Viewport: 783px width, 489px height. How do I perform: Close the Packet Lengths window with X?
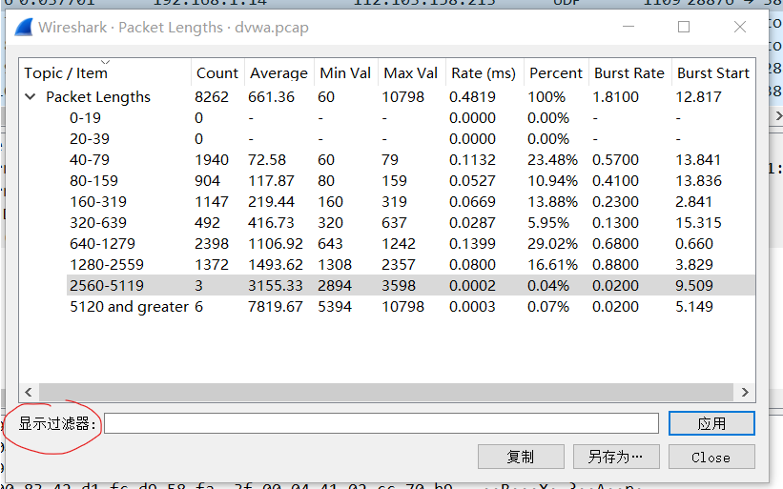click(740, 27)
